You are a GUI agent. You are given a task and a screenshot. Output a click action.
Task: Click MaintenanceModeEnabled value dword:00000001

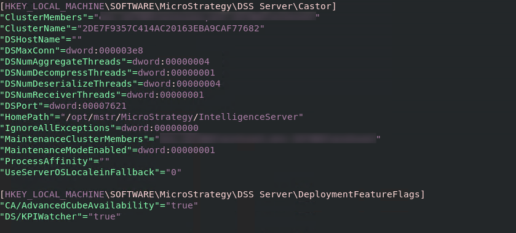[177, 150]
